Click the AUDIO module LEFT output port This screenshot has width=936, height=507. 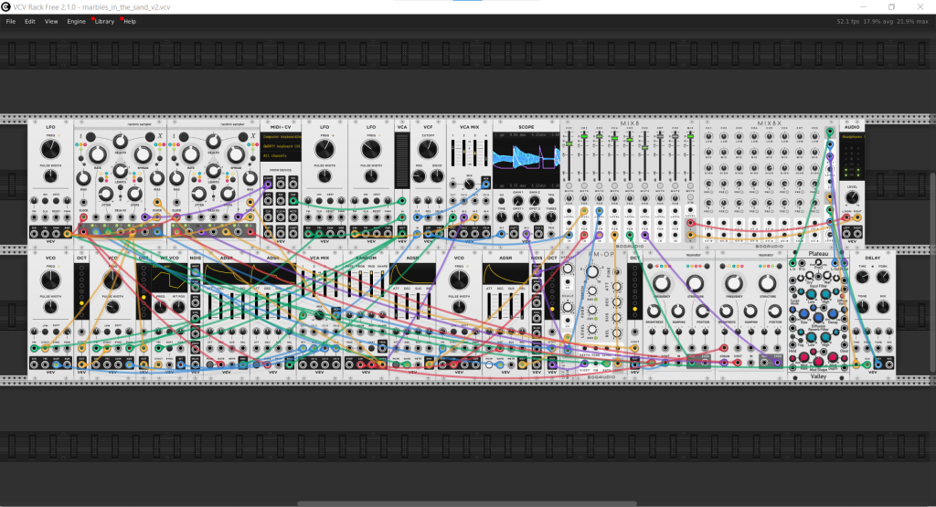846,234
